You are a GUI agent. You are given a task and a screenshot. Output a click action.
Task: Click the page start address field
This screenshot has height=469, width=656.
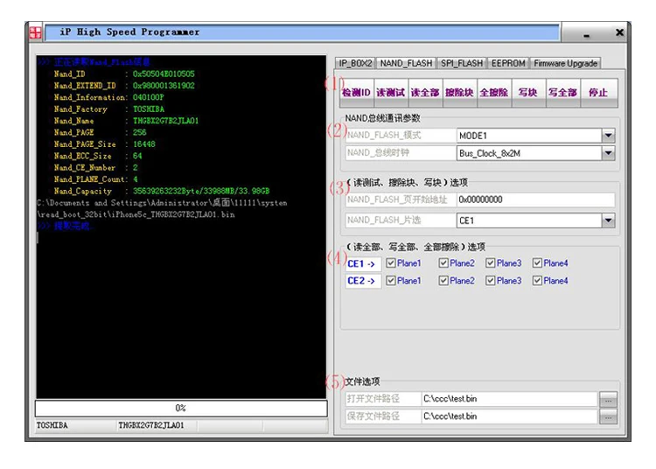click(535, 199)
